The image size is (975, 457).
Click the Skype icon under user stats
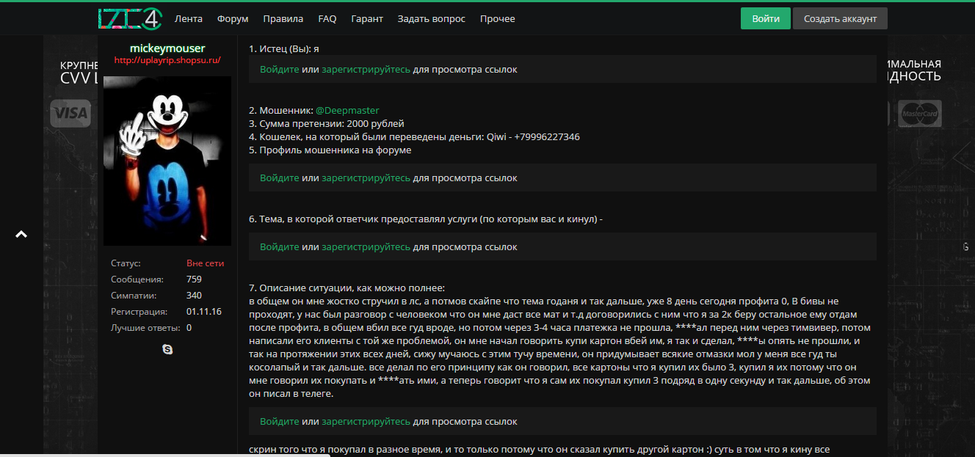coord(167,350)
